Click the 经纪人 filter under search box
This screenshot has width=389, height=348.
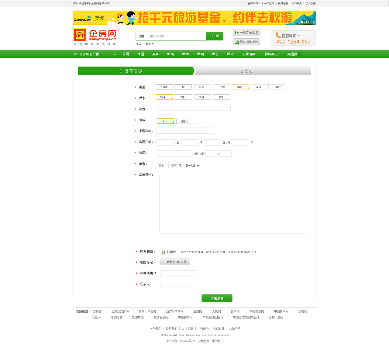150,44
